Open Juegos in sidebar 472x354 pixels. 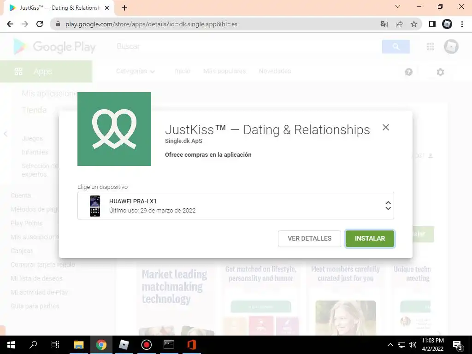[33, 138]
